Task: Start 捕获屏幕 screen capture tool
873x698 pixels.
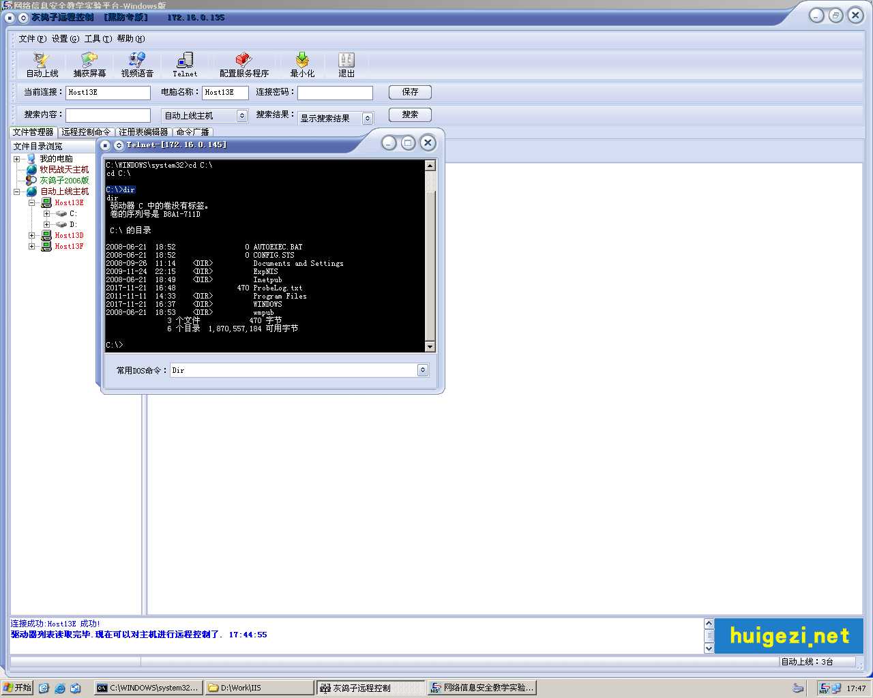Action: click(x=89, y=65)
